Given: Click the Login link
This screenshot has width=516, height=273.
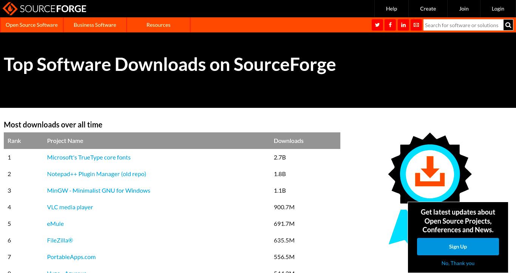Looking at the screenshot, I should pos(498,9).
